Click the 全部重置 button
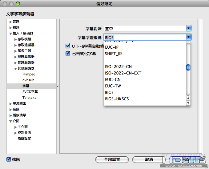 112,159
